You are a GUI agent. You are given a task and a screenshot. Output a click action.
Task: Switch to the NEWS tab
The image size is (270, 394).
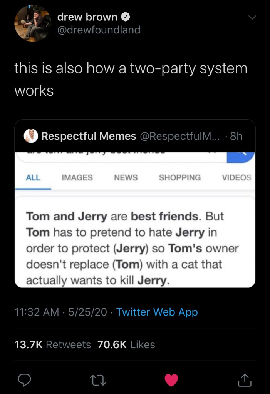126,177
